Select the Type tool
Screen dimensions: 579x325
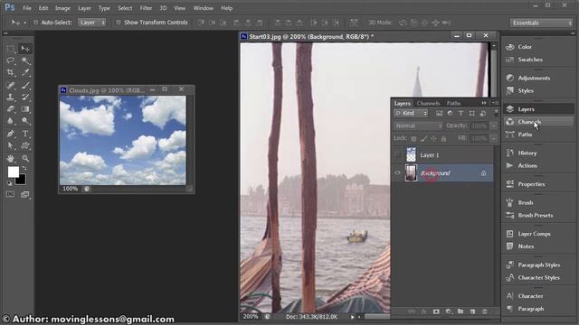(25, 134)
